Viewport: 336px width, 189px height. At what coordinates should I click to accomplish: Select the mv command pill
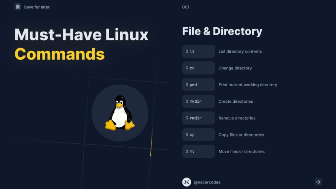click(199, 151)
